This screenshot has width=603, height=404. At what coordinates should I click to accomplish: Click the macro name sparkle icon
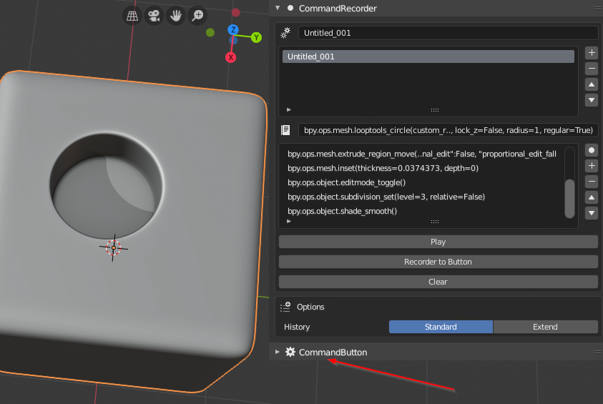pyautogui.click(x=285, y=33)
